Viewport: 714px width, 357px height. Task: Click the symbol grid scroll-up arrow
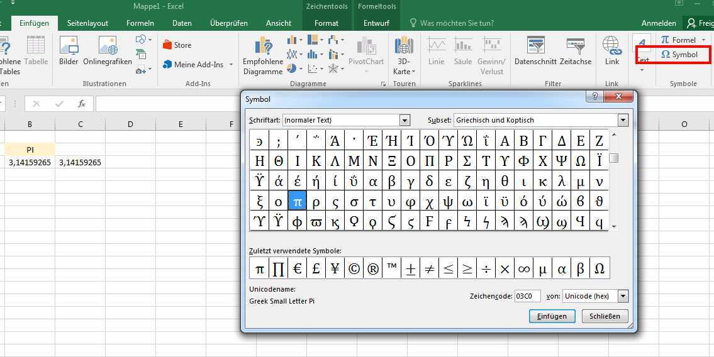614,135
